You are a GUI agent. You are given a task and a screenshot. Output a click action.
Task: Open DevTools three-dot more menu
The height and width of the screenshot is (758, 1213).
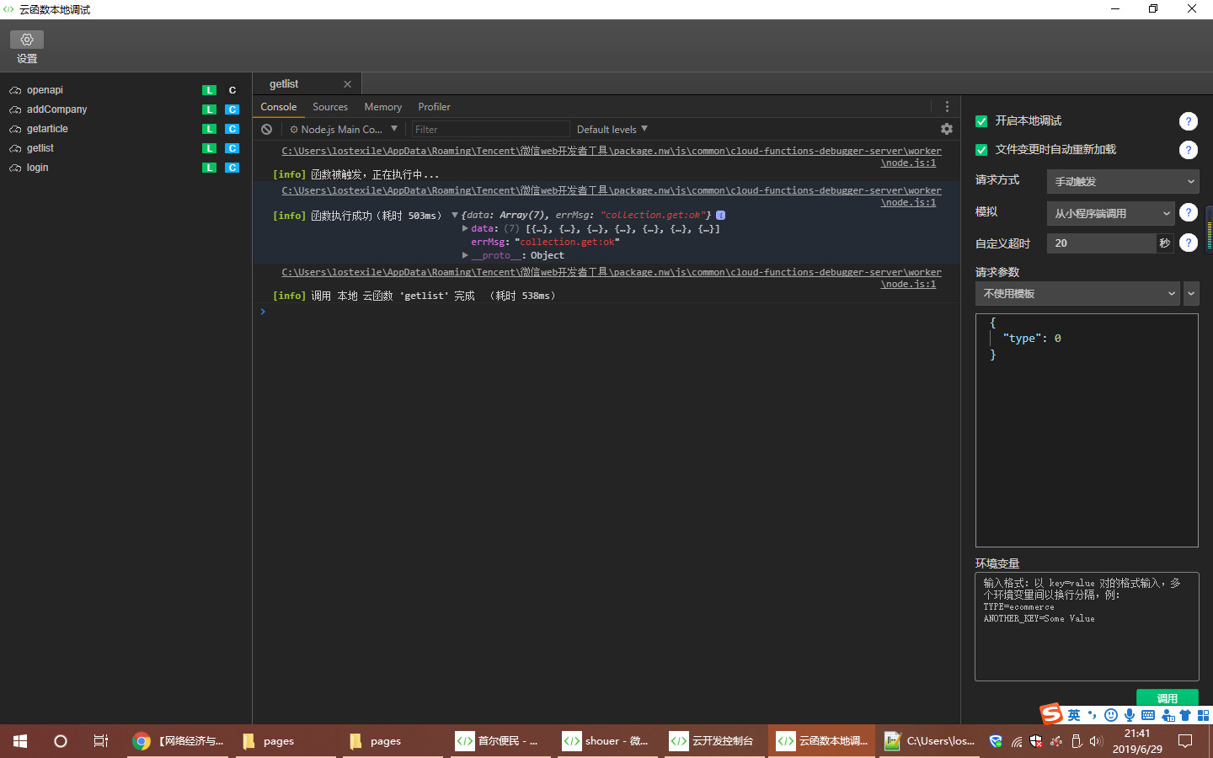[x=947, y=107]
